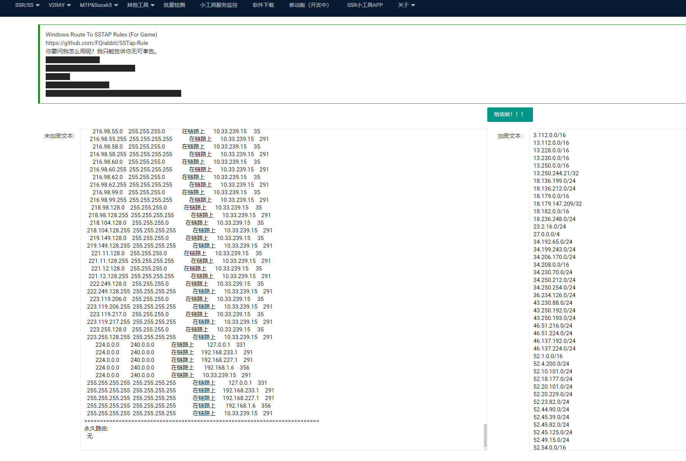Open the V2RAY dropdown

59,5
